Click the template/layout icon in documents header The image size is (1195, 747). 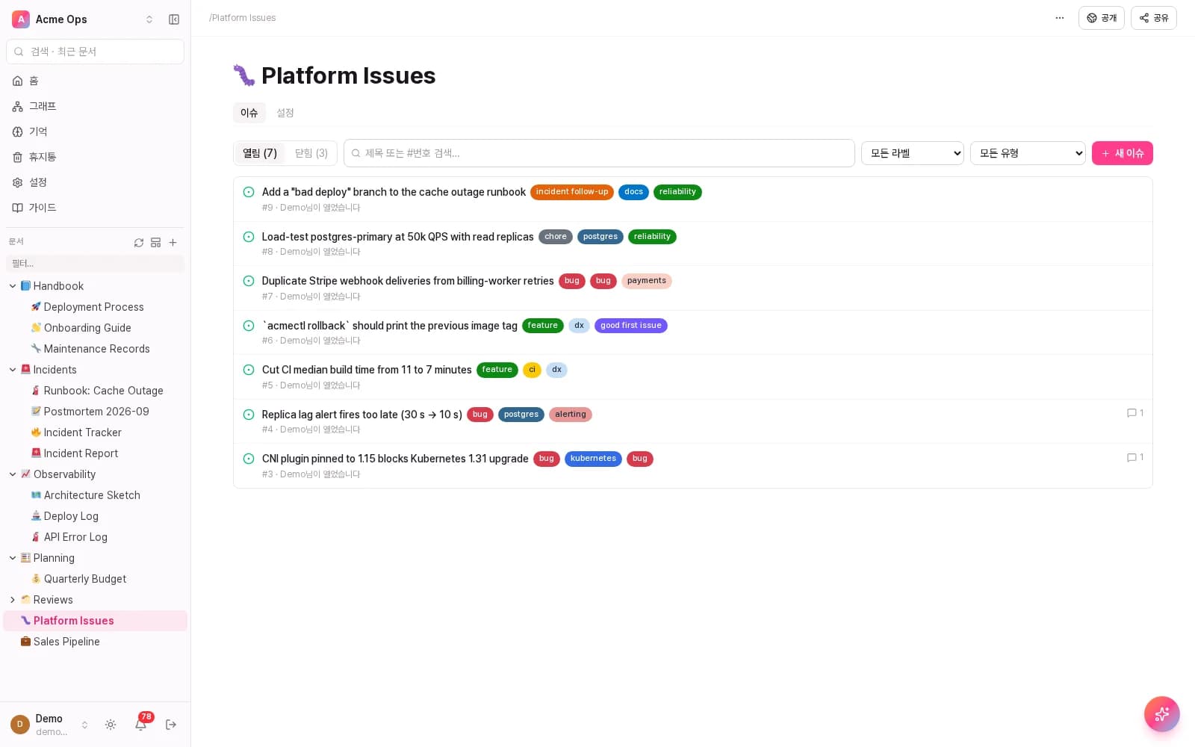156,243
